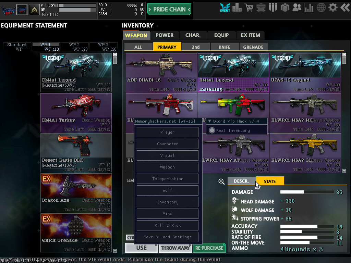Image resolution: width=351 pixels, height=263 pixels.
Task: Switch to the WEAPON inventory tab
Action: point(136,35)
